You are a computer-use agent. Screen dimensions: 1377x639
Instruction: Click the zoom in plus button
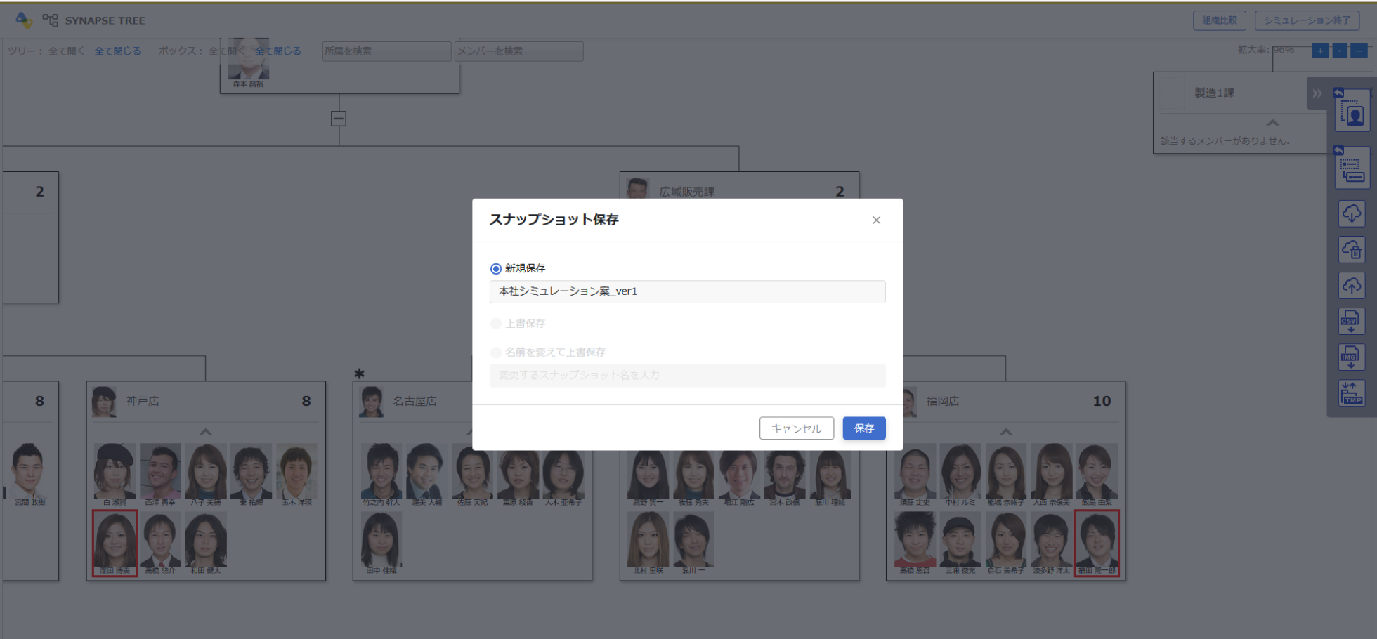coord(1320,51)
